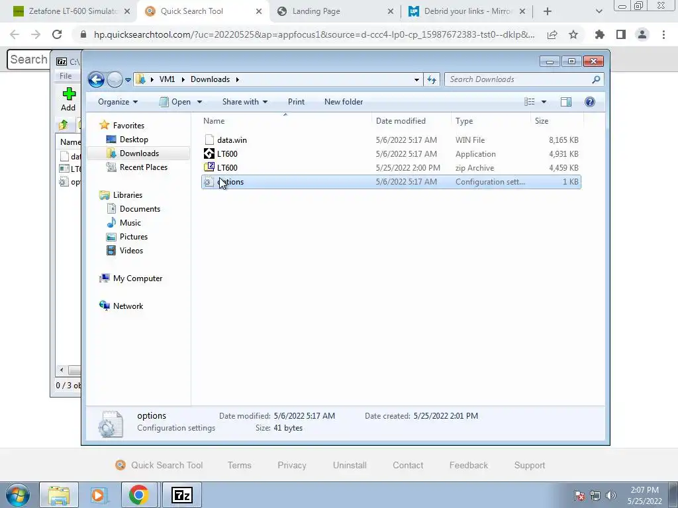The width and height of the screenshot is (678, 508).
Task: Sort by the Name column header
Action: click(214, 121)
